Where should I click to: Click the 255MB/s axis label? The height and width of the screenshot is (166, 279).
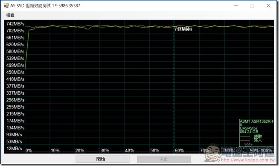click(x=15, y=107)
